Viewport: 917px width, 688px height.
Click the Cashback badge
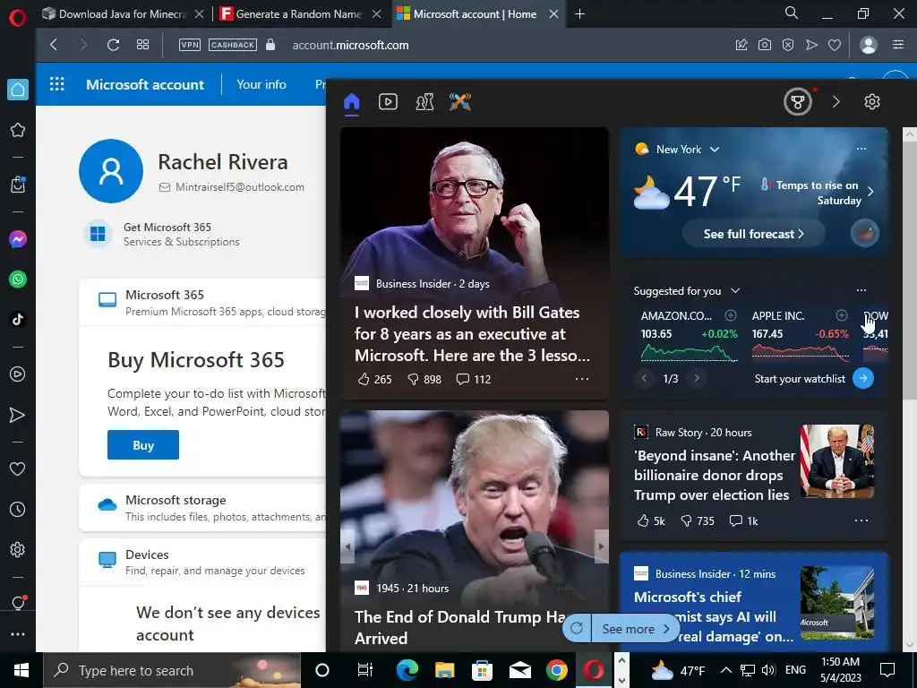point(233,45)
